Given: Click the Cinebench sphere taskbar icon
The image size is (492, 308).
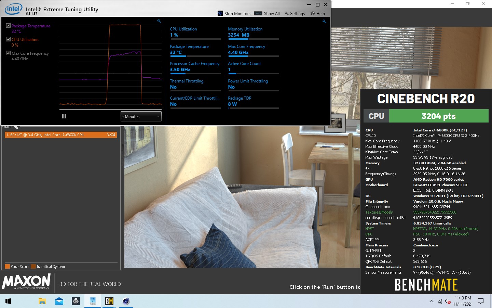Looking at the screenshot, I should pyautogui.click(x=126, y=301).
